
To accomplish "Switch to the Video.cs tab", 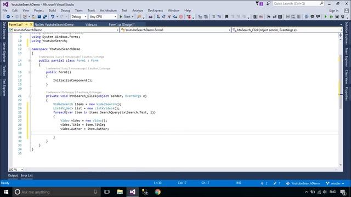I will [91, 25].
